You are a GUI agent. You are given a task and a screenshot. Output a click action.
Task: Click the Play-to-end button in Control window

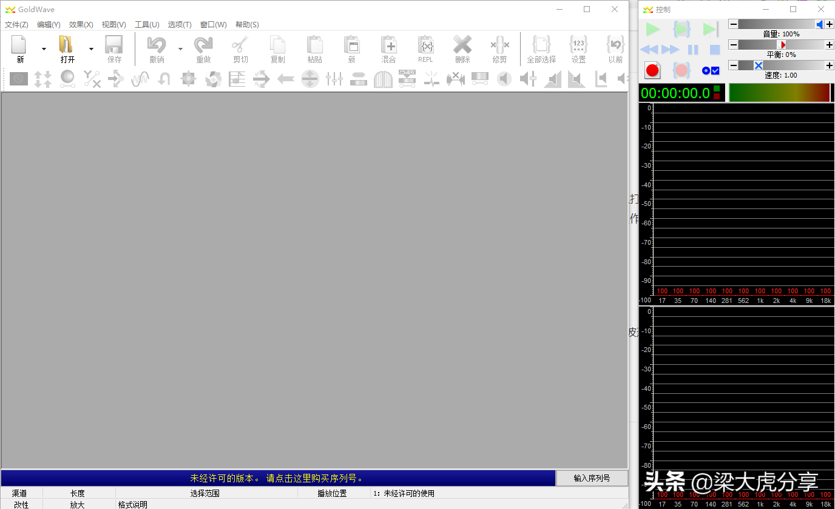tap(711, 28)
